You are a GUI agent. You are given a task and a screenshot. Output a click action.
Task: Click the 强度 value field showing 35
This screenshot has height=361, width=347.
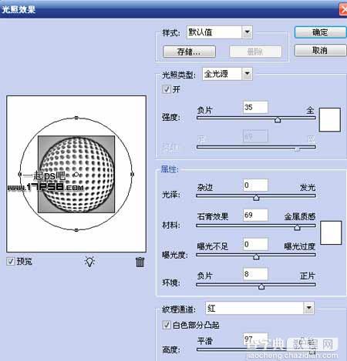[x=255, y=107]
